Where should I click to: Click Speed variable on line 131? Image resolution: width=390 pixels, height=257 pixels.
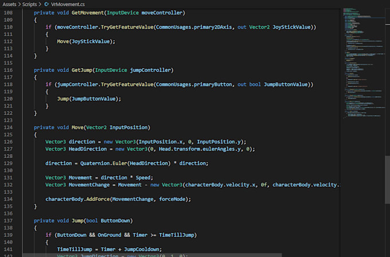(x=143, y=177)
